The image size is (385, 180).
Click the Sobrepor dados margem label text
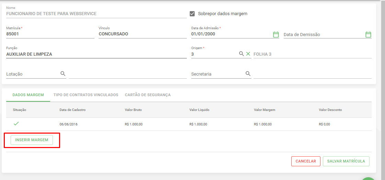(223, 14)
